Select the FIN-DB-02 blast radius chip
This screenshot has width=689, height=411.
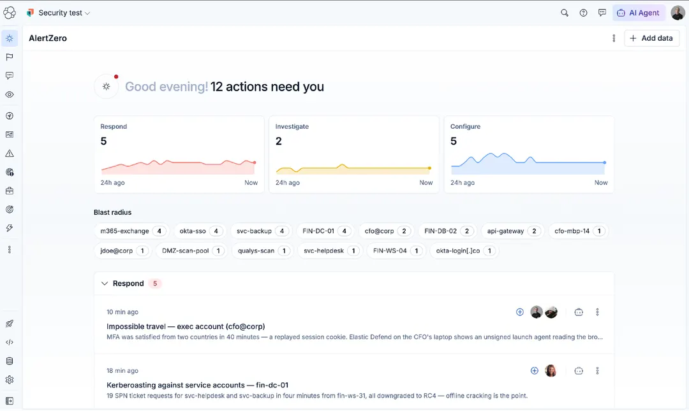pyautogui.click(x=447, y=231)
